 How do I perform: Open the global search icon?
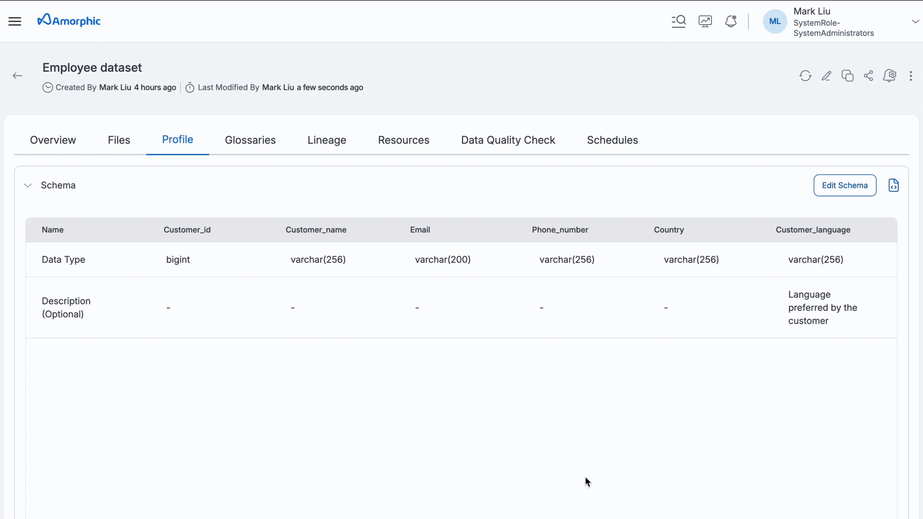(x=678, y=21)
